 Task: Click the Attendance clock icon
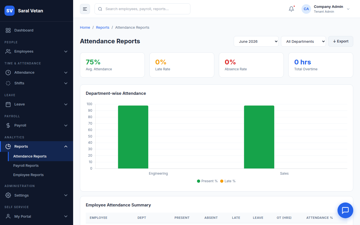[x=8, y=73]
